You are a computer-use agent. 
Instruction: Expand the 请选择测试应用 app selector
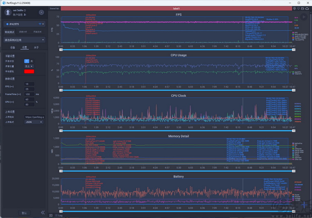(24, 40)
